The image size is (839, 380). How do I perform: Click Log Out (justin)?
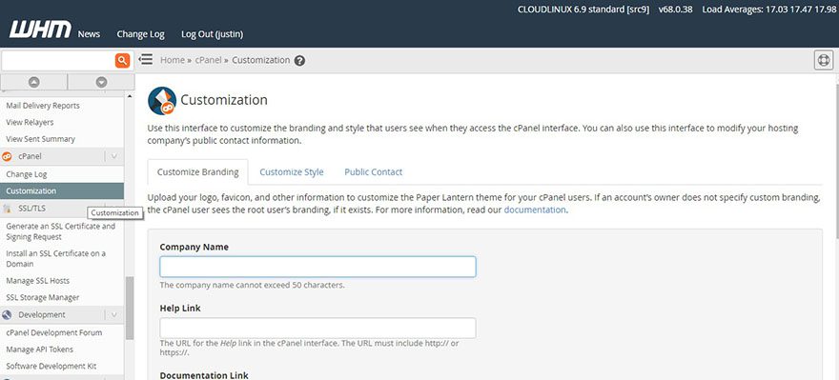212,33
